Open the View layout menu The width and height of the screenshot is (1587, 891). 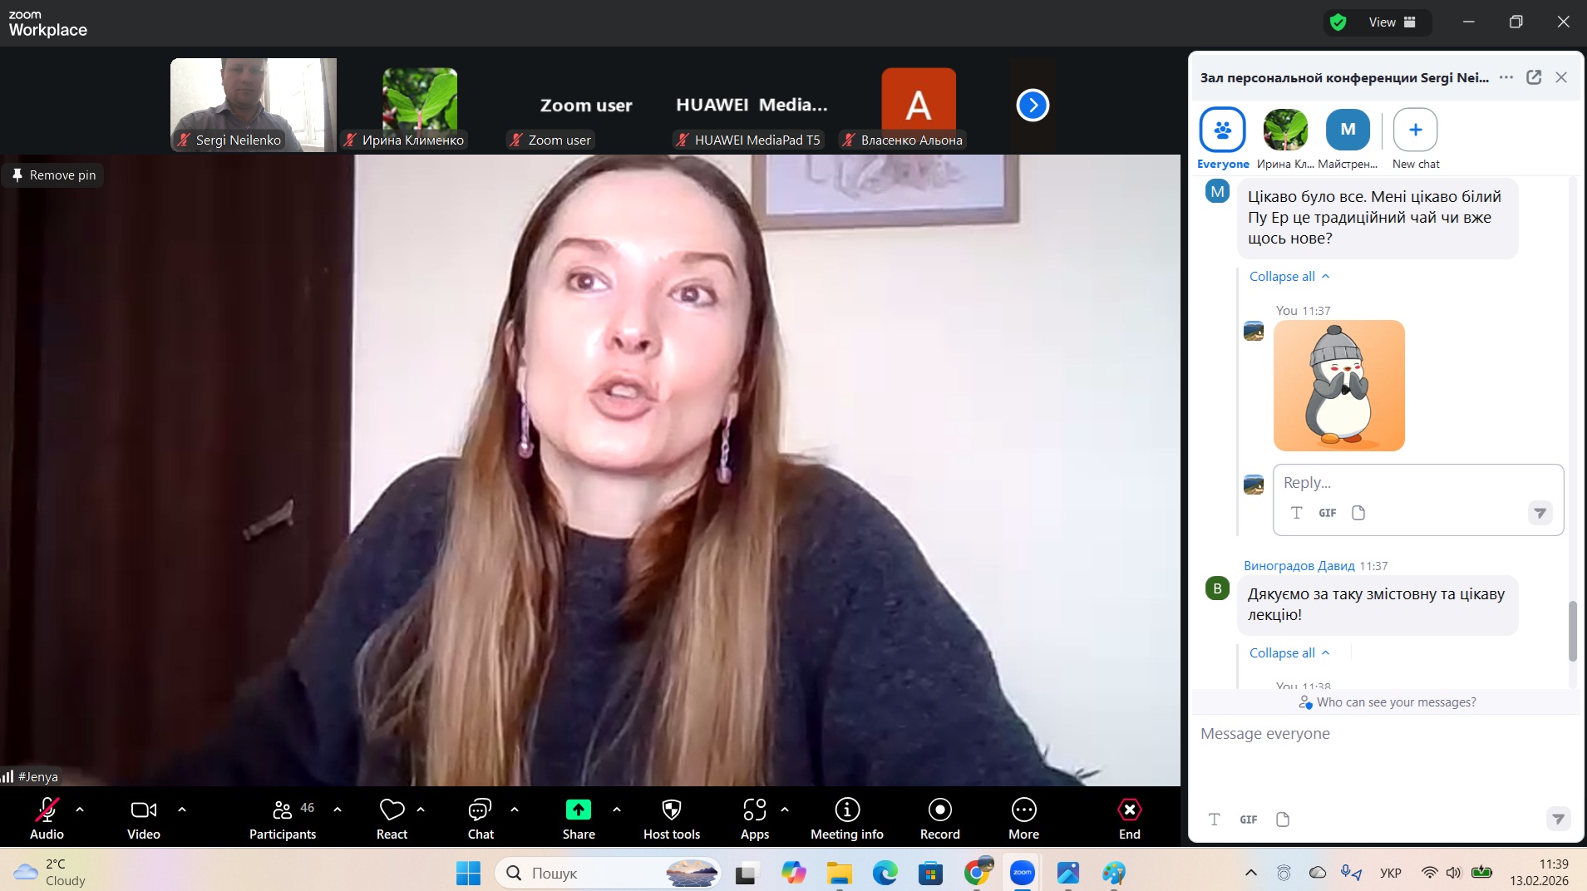[x=1392, y=22]
